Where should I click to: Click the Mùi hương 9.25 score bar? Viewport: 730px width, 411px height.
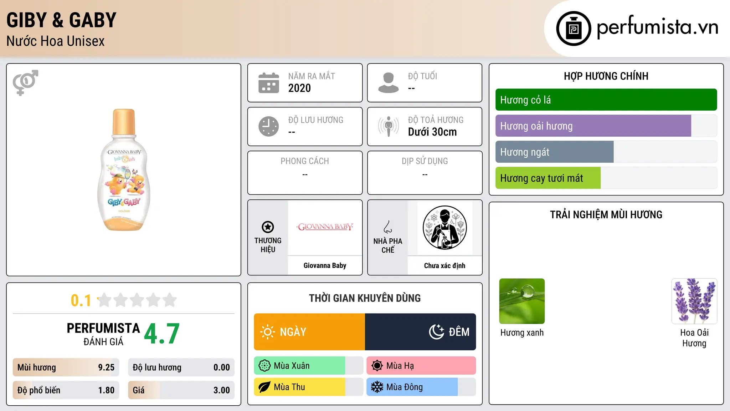[x=66, y=367]
